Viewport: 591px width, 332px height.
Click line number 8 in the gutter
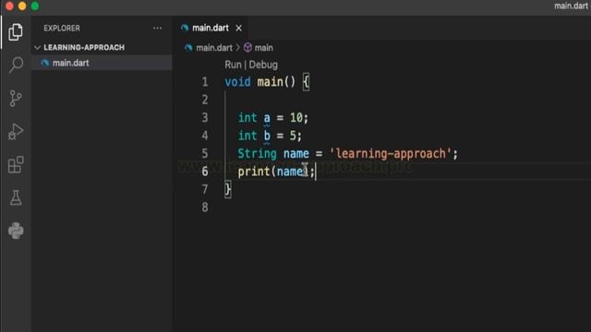(205, 207)
